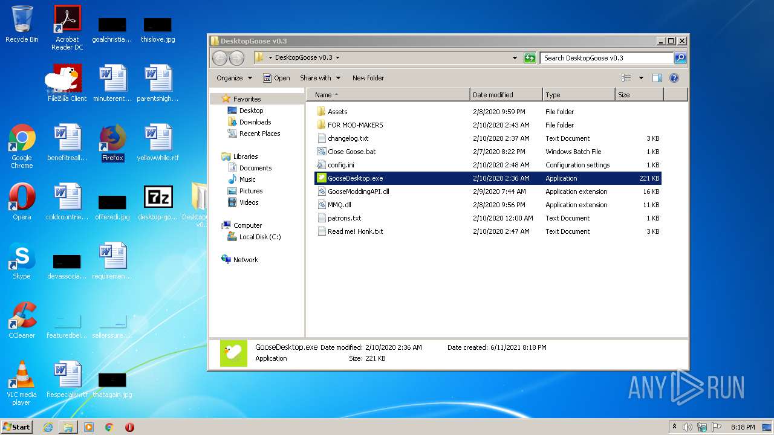774x435 pixels.
Task: Click the volume icon in system tray
Action: (688, 427)
